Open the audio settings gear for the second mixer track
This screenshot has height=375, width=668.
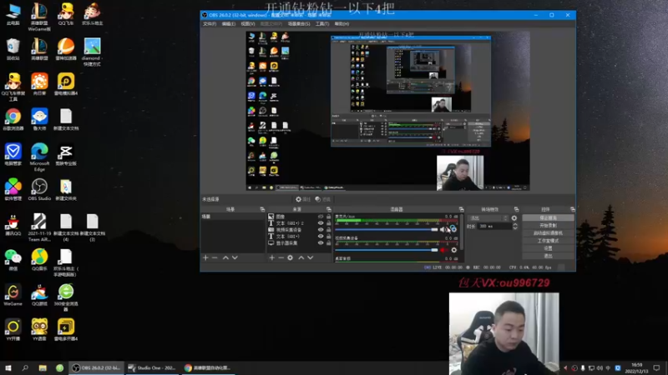click(453, 250)
